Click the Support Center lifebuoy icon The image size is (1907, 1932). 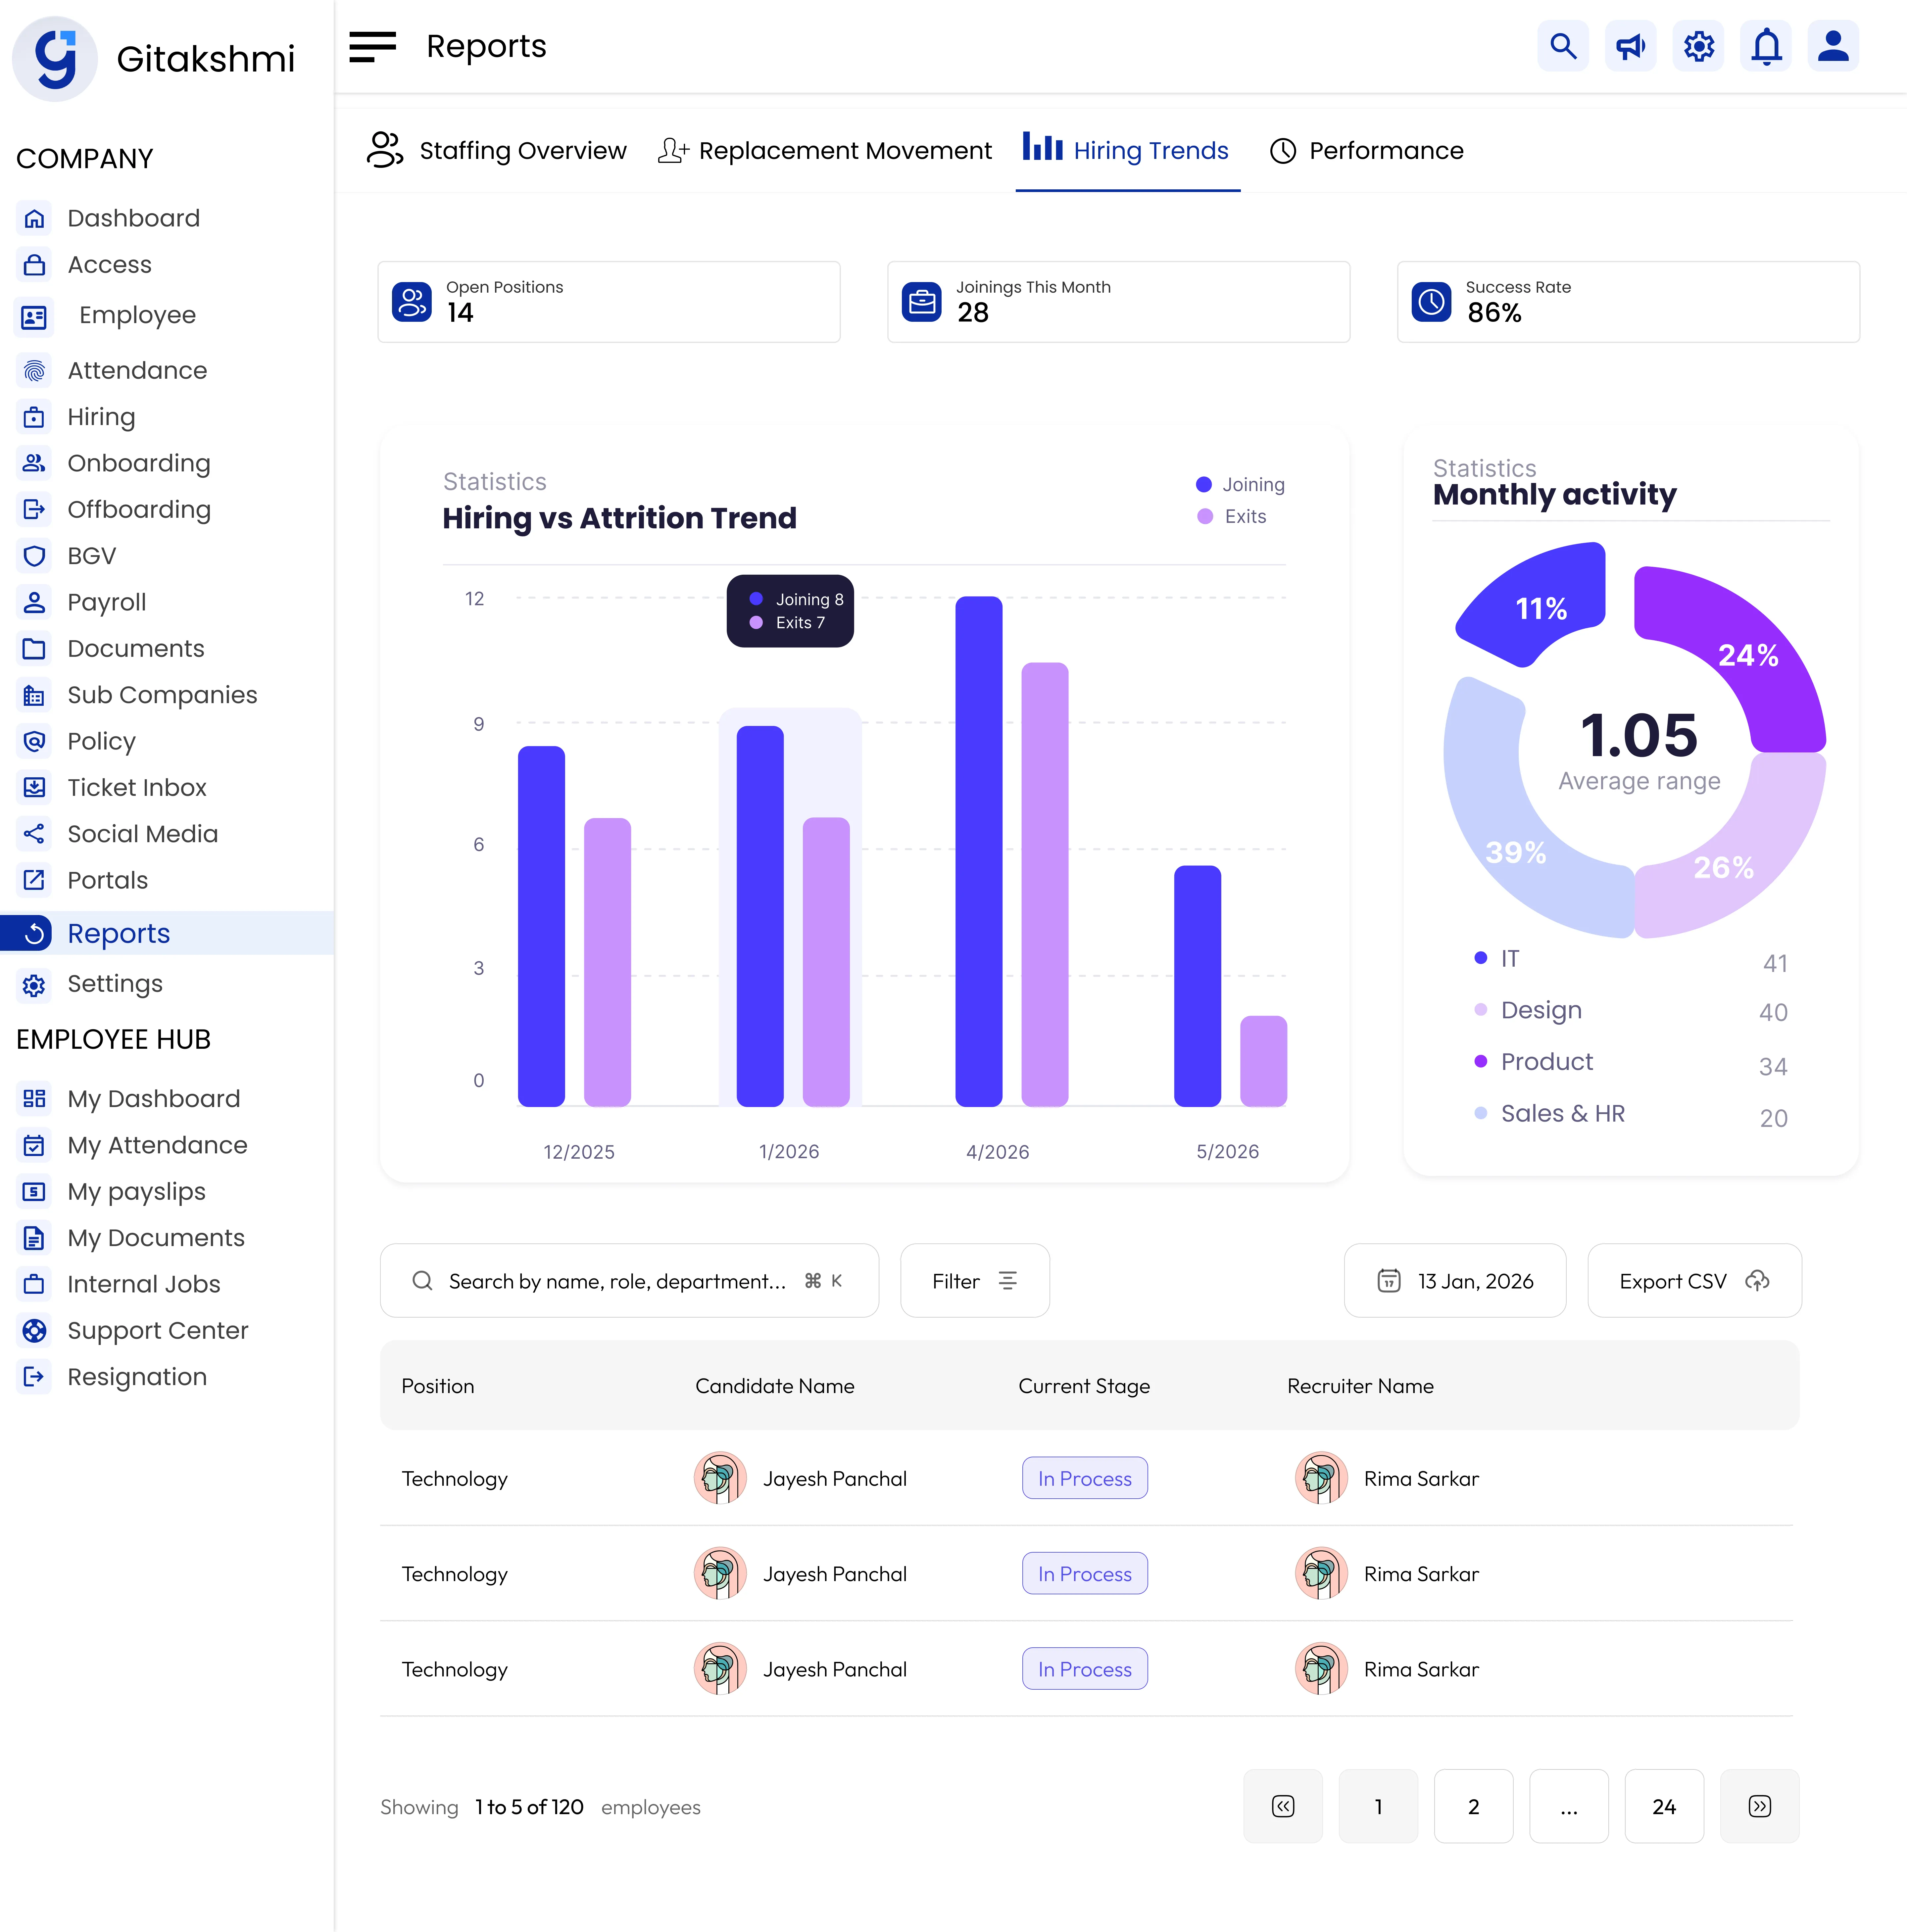34,1331
